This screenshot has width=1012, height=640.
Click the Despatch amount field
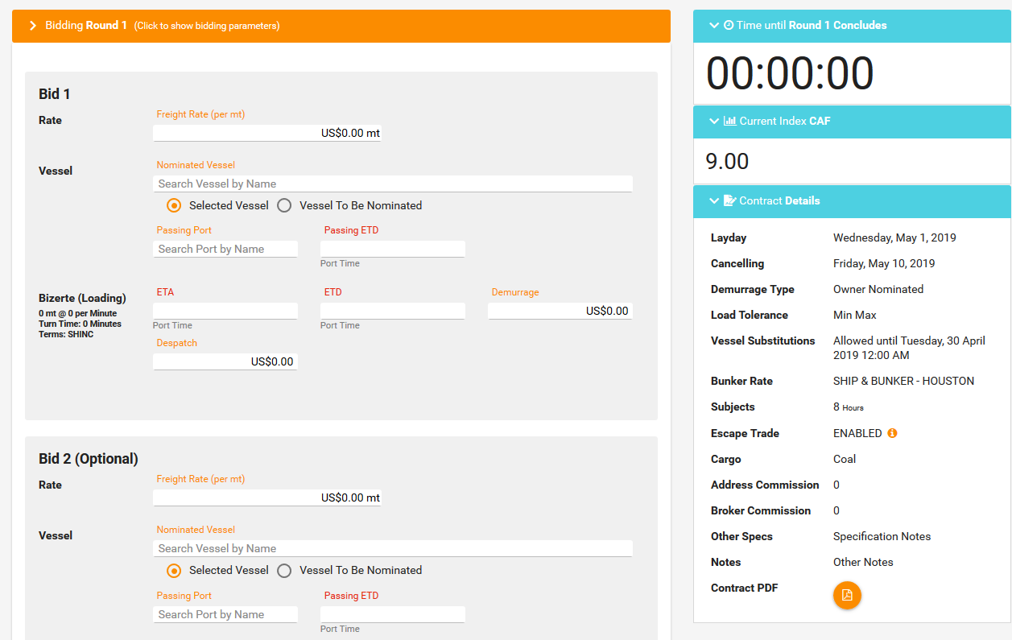(225, 361)
